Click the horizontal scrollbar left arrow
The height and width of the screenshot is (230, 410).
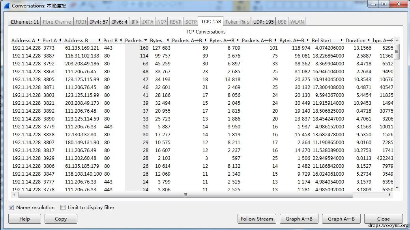click(15, 195)
